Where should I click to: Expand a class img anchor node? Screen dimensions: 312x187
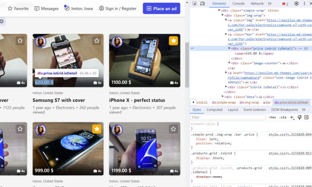(226, 20)
